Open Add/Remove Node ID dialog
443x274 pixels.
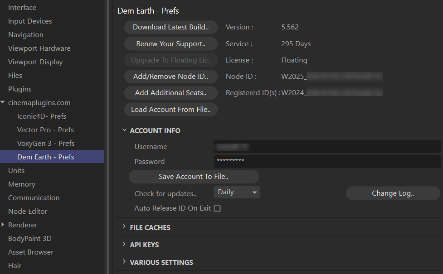click(170, 77)
